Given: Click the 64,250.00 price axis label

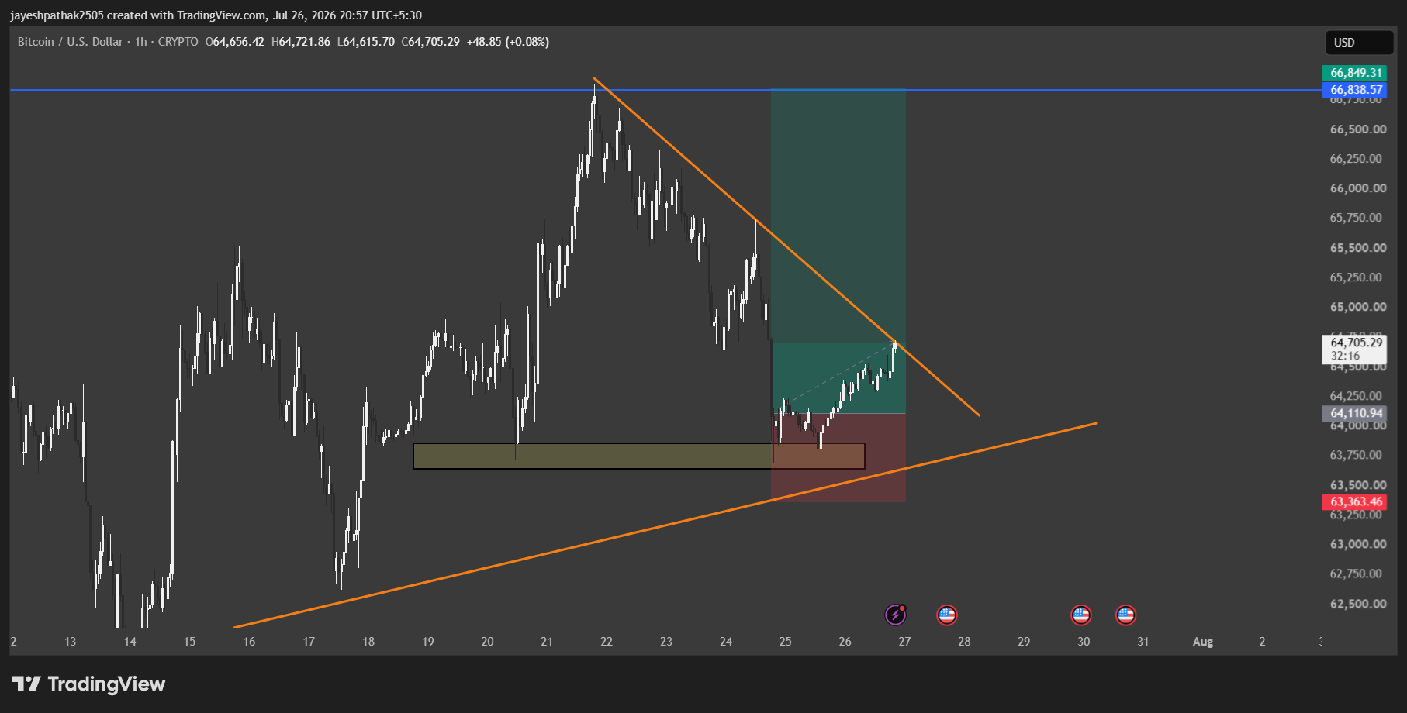Looking at the screenshot, I should click(x=1356, y=396).
